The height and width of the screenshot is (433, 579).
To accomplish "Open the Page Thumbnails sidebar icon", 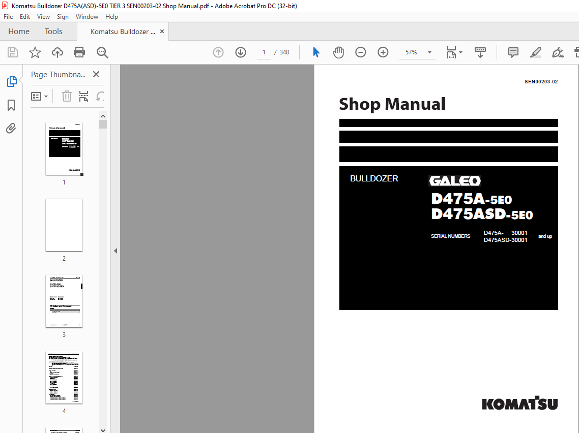I will (11, 81).
